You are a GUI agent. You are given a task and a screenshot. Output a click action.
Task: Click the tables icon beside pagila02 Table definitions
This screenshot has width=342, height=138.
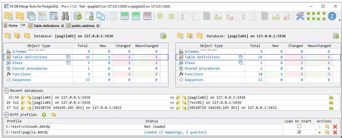click(241, 57)
